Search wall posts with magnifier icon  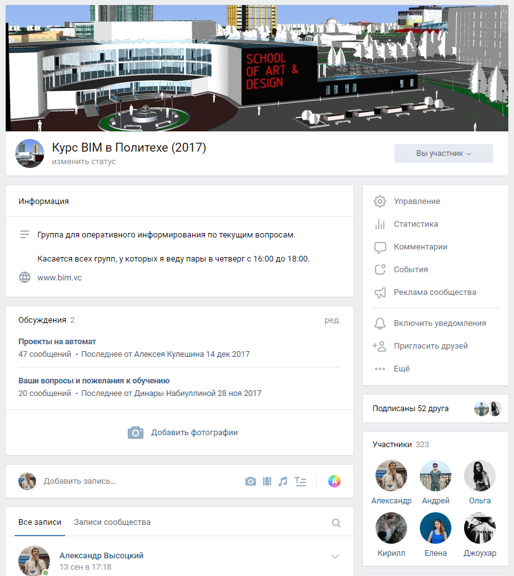click(336, 522)
